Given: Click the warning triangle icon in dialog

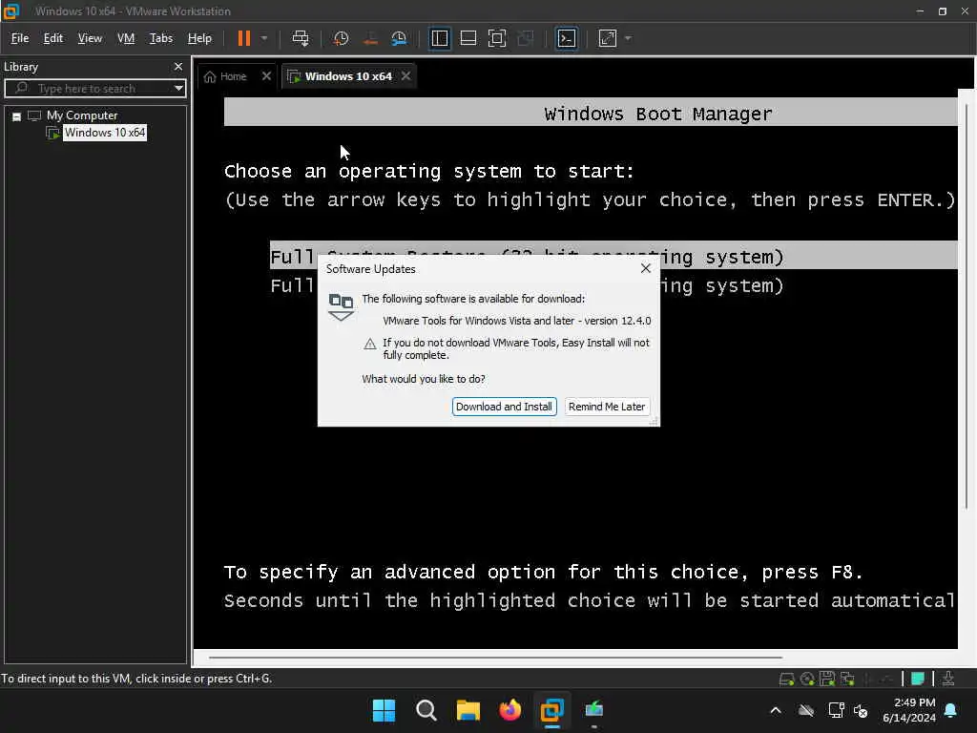Looking at the screenshot, I should click(370, 344).
